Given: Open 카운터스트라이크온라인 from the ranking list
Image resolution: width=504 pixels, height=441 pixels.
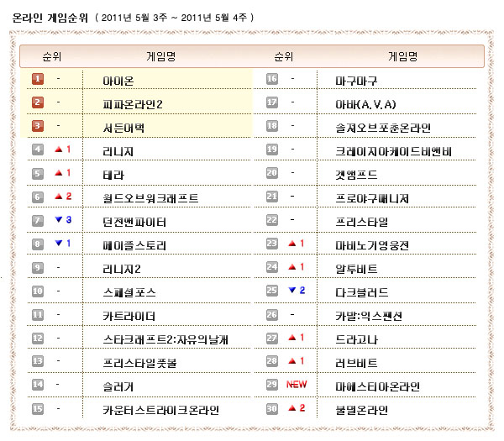Looking at the screenshot, I should tap(160, 410).
